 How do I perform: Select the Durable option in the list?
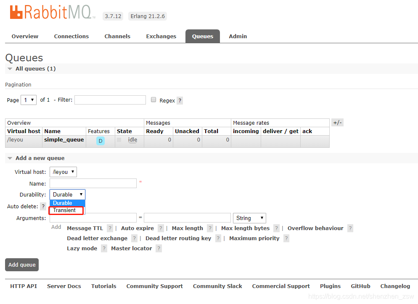coord(67,203)
